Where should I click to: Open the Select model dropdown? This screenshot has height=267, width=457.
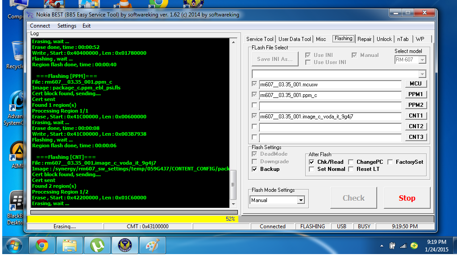pos(422,60)
